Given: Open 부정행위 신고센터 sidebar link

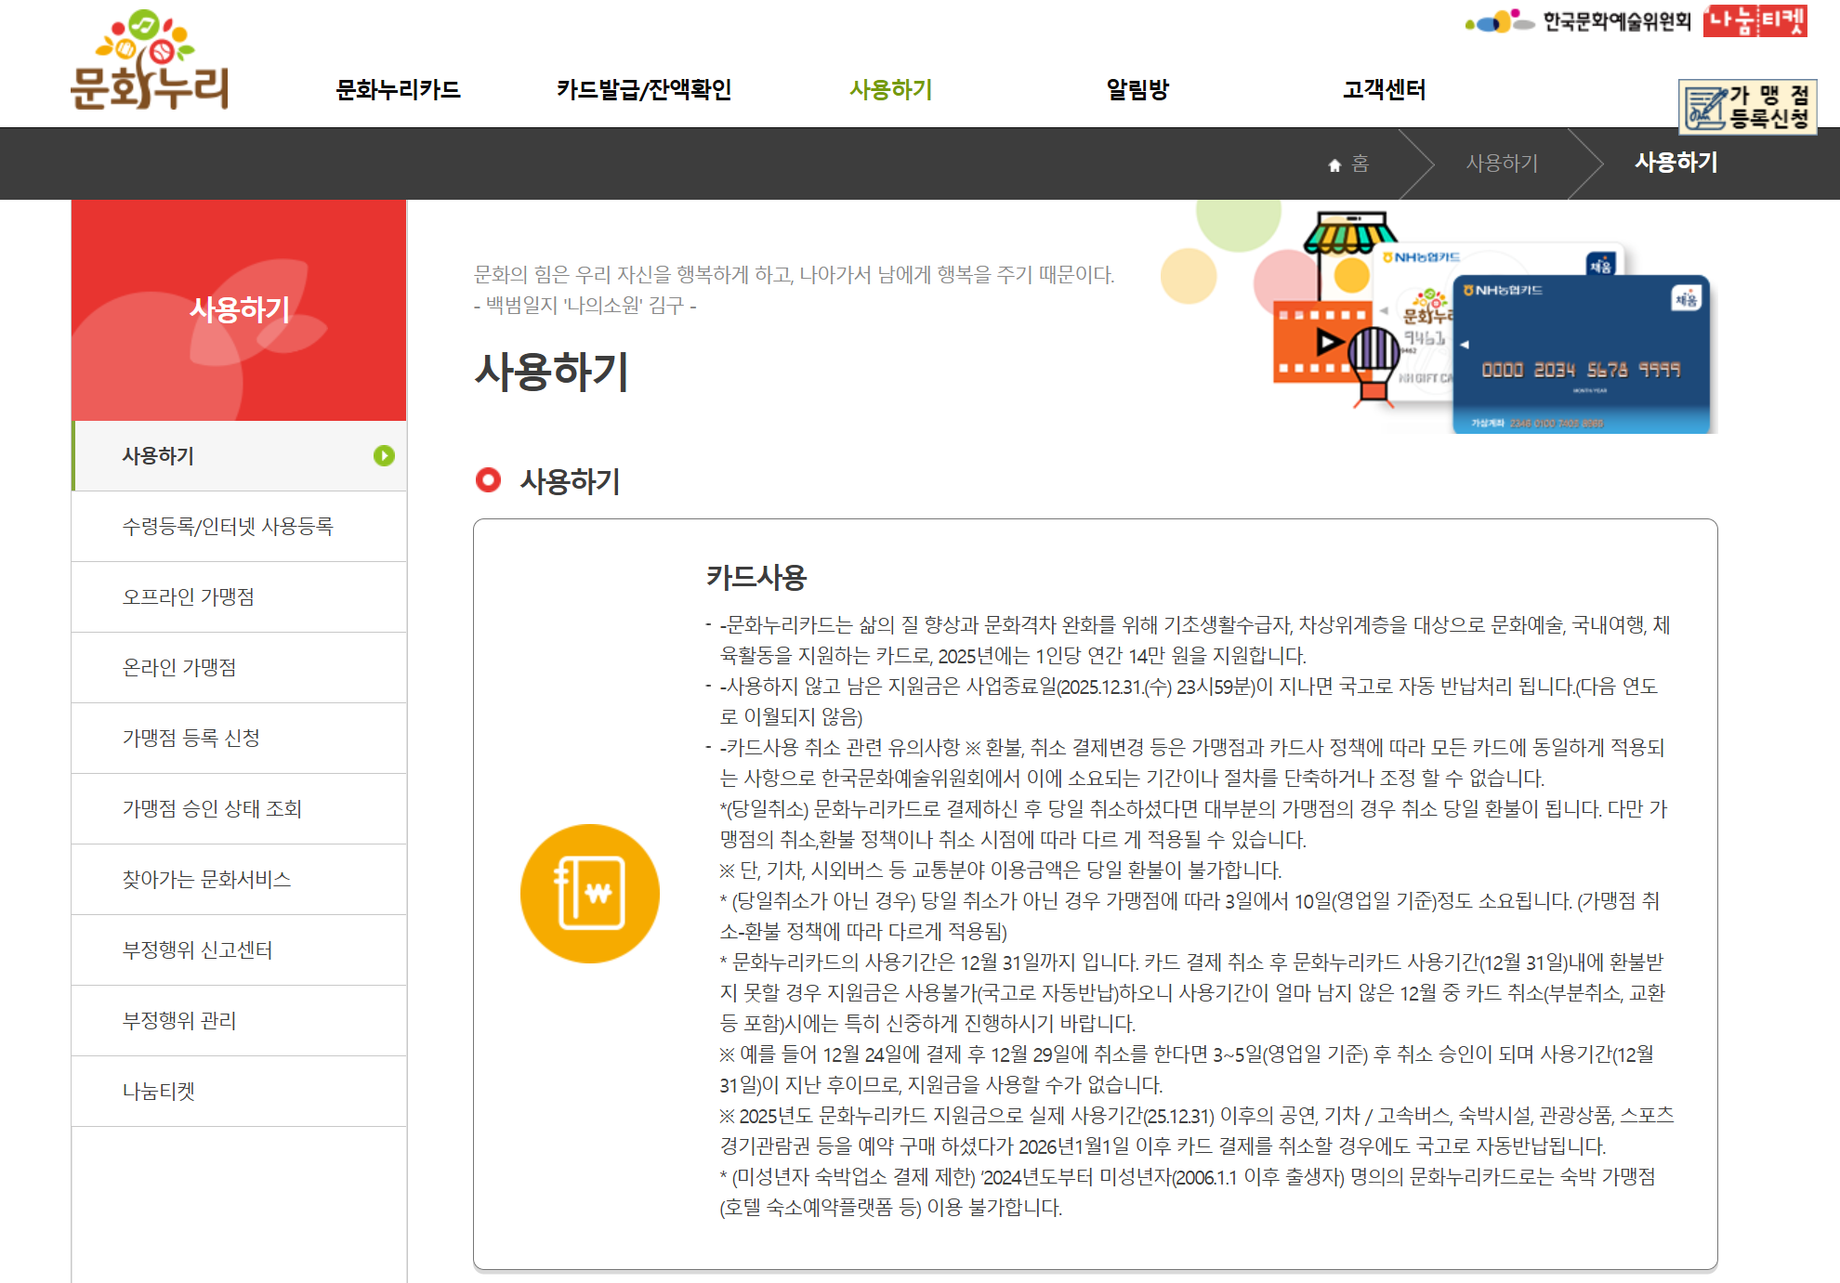Looking at the screenshot, I should (197, 949).
